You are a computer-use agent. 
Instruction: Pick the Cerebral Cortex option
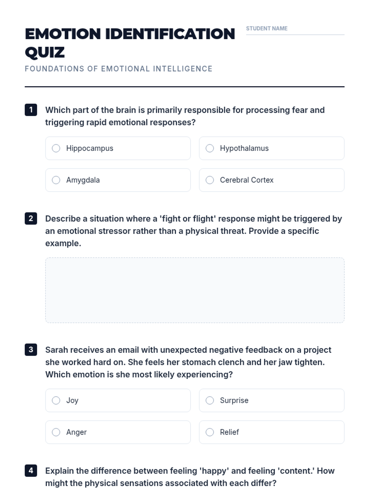(x=210, y=180)
